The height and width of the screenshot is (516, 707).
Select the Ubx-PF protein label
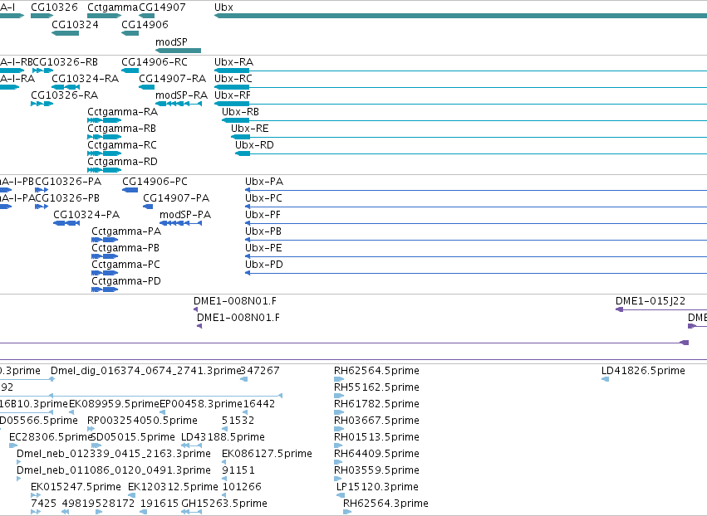(x=263, y=215)
